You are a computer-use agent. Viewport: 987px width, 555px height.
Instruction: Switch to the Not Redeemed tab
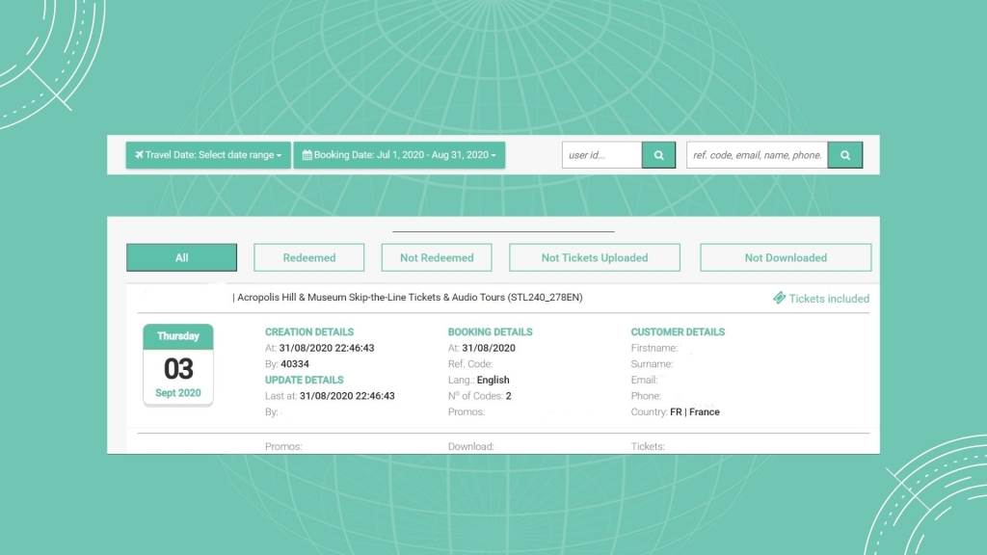tap(437, 257)
